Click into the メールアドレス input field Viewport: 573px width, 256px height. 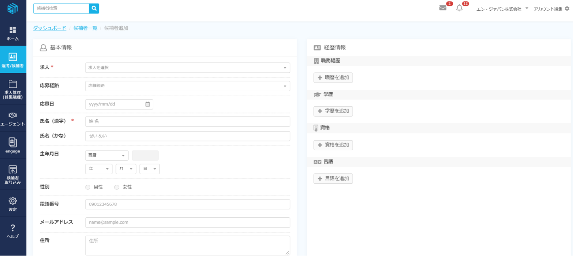(x=188, y=222)
